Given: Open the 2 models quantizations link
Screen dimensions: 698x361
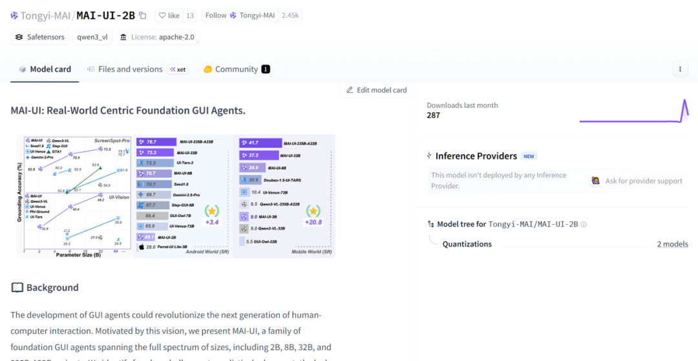Looking at the screenshot, I should (x=672, y=244).
